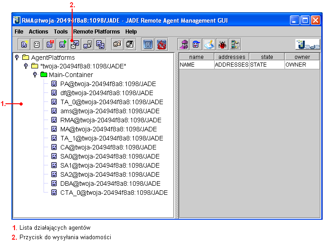Viewport: 324px width, 246px height.
Task: Click the Resume Agent toolbar icon
Action: pos(63,44)
